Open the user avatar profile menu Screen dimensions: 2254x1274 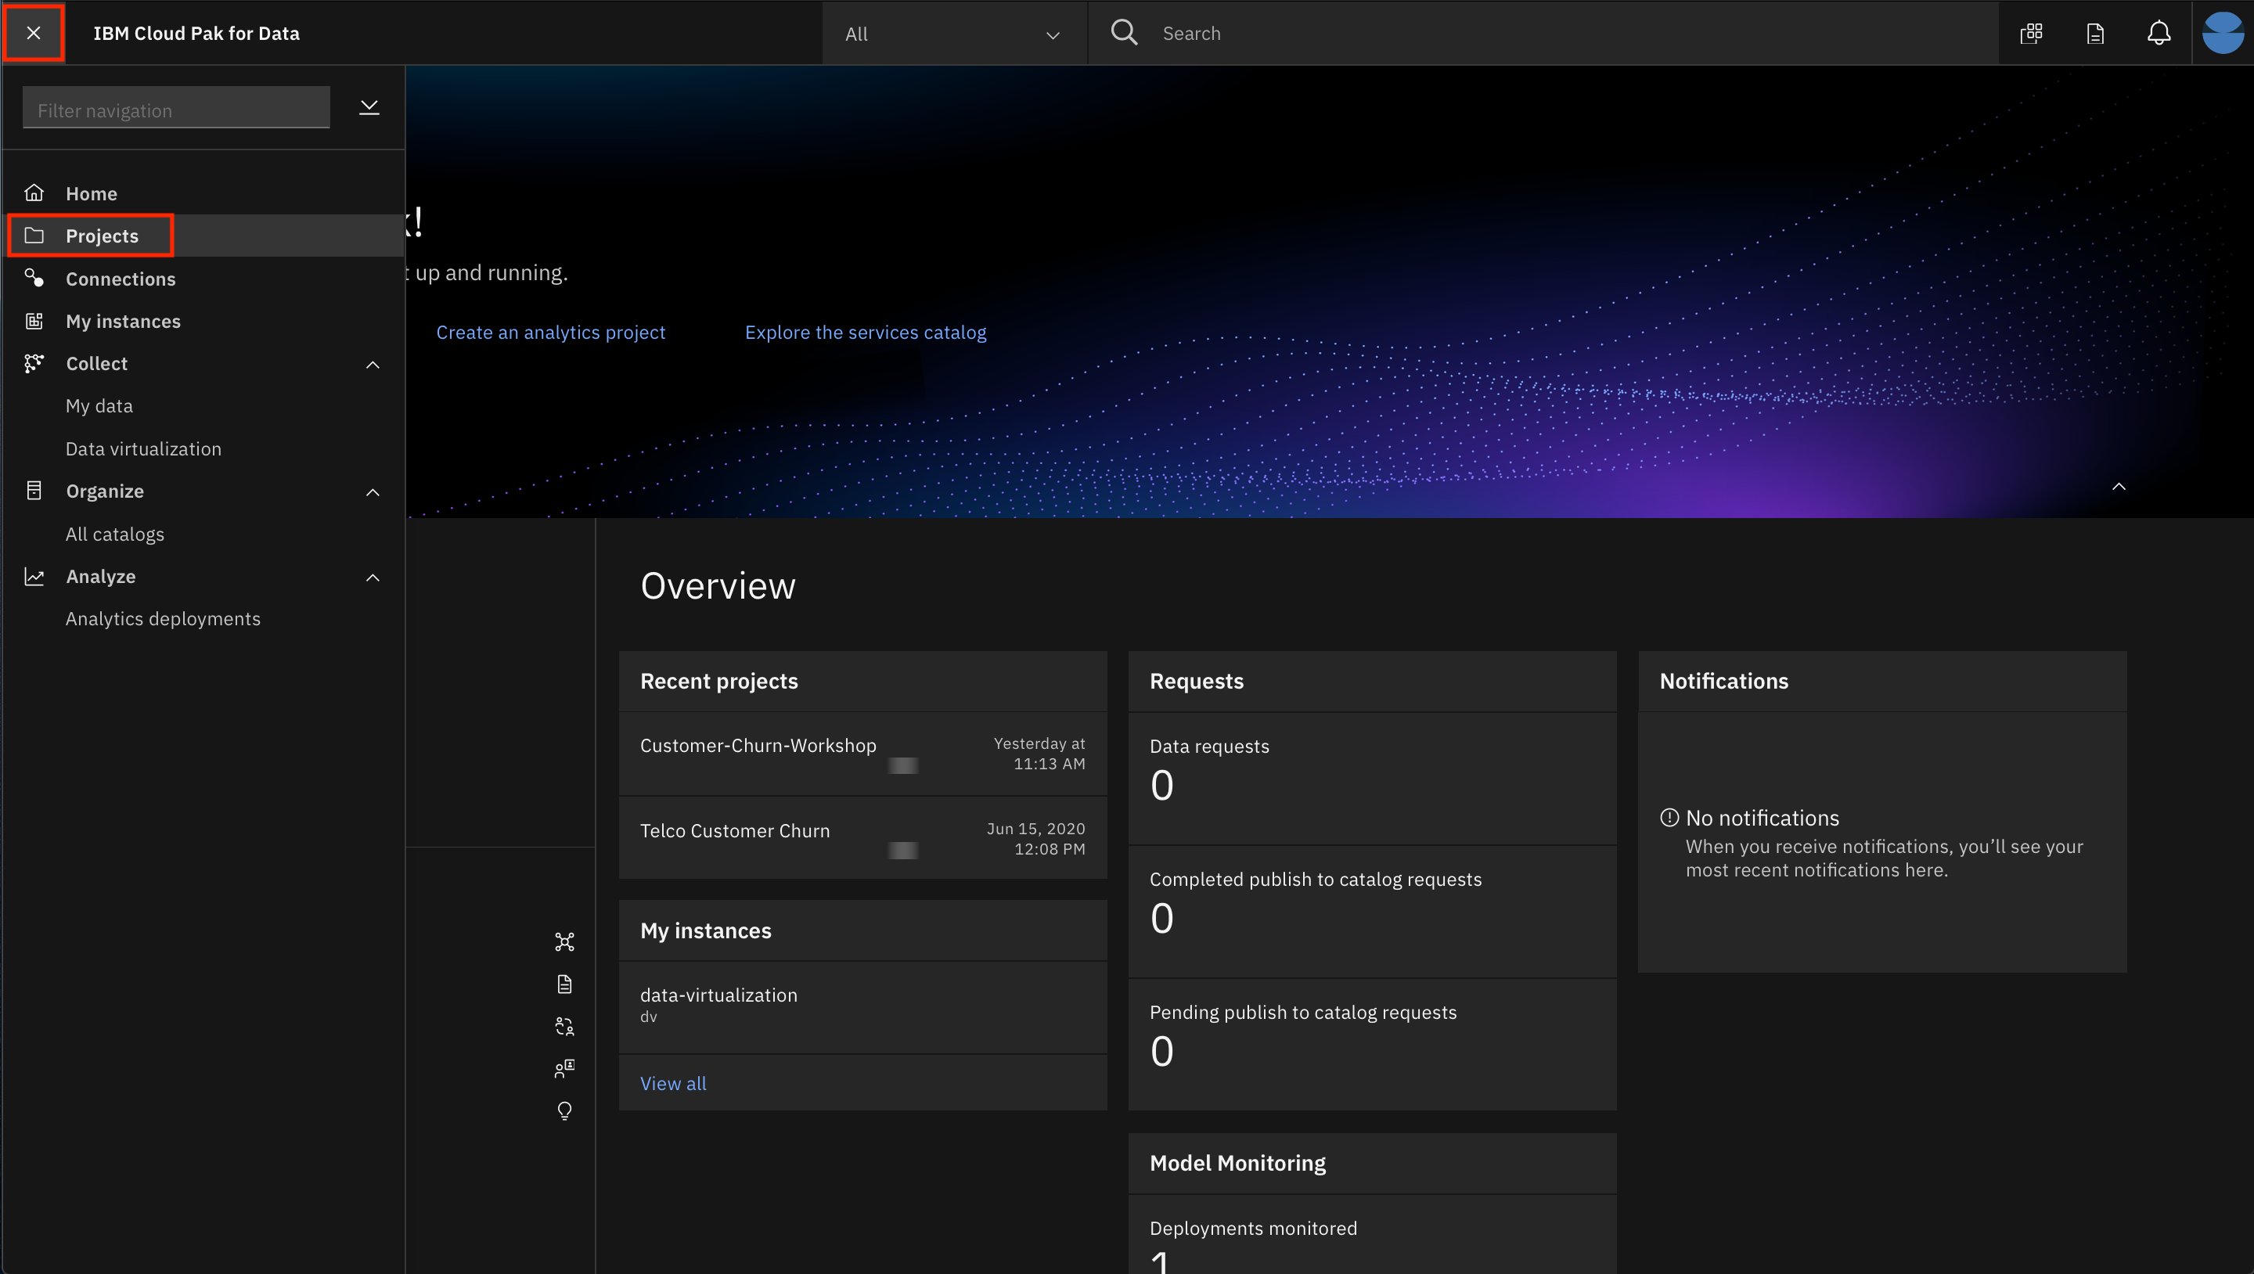[2223, 33]
